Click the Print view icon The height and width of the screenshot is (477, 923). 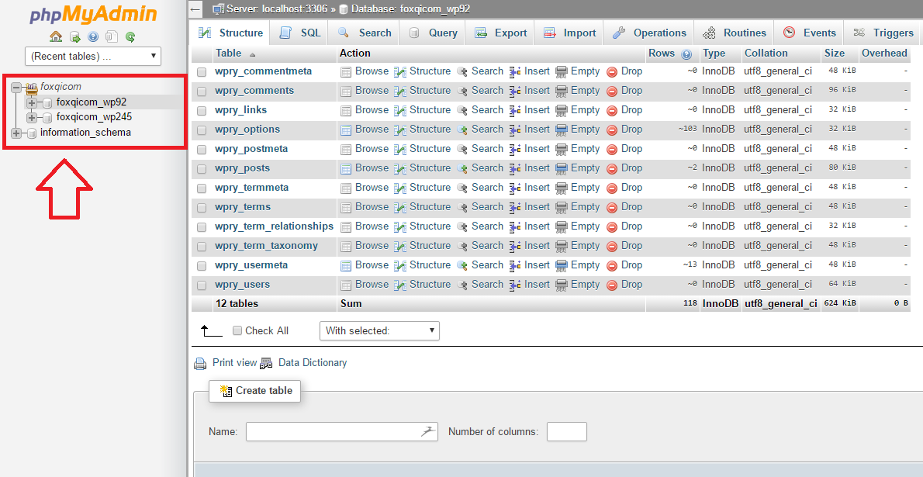[x=201, y=362]
